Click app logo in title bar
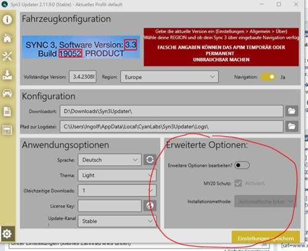The width and height of the screenshot is (308, 251). (4, 4)
